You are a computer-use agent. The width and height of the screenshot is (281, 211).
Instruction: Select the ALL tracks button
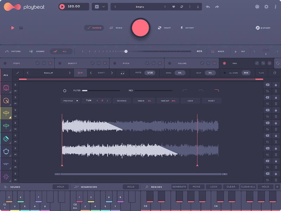point(6,75)
